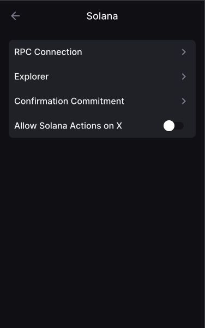Click the white knob of the Solana Actions toggle
Image resolution: width=205 pixels, height=328 pixels.
coord(169,126)
